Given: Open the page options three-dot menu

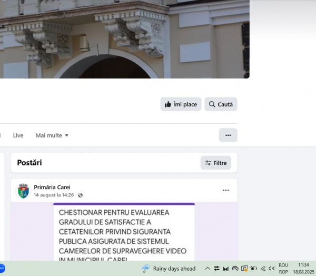Looking at the screenshot, I should coord(228,135).
